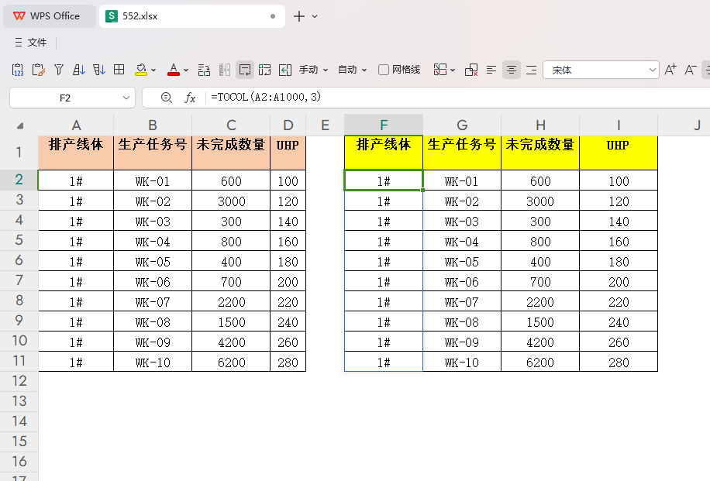Select row 2 header
Viewport: 710px width, 481px height.
pyautogui.click(x=19, y=180)
